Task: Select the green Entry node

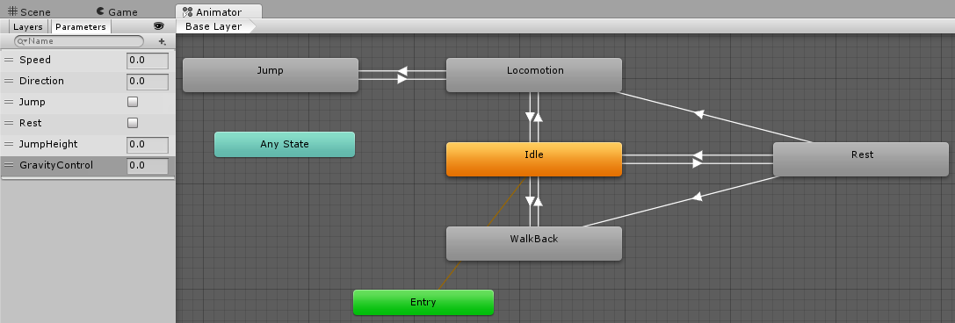Action: 423,302
